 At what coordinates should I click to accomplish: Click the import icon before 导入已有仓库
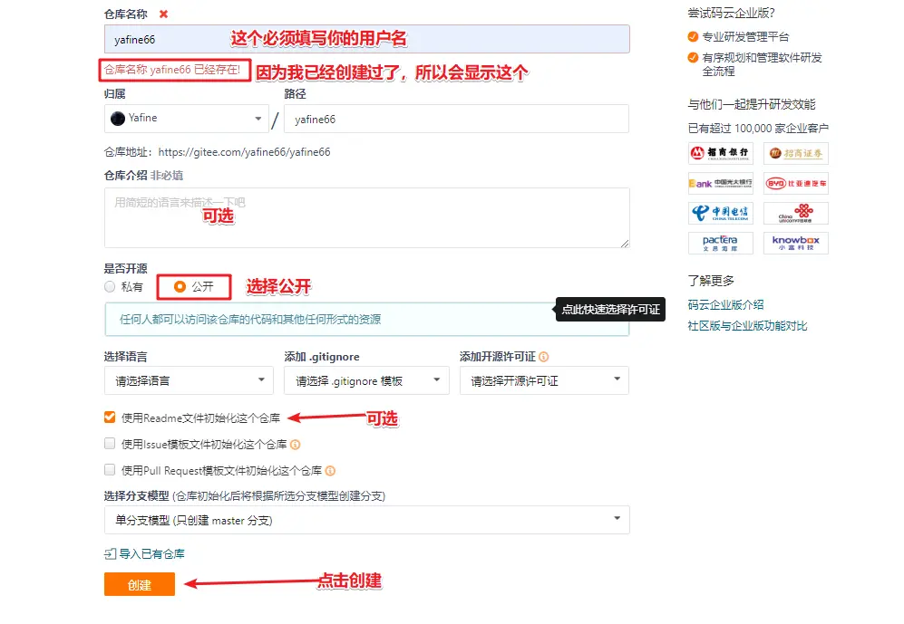(110, 553)
